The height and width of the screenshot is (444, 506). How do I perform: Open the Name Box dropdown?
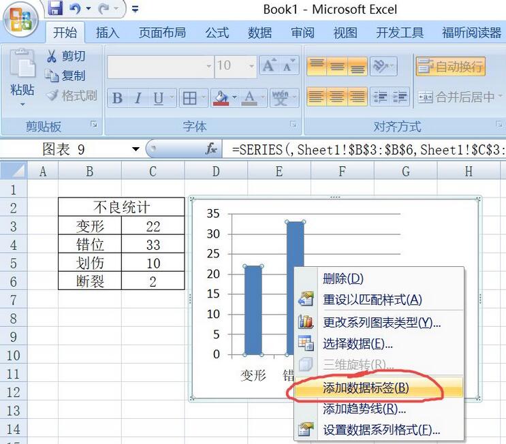(136, 149)
